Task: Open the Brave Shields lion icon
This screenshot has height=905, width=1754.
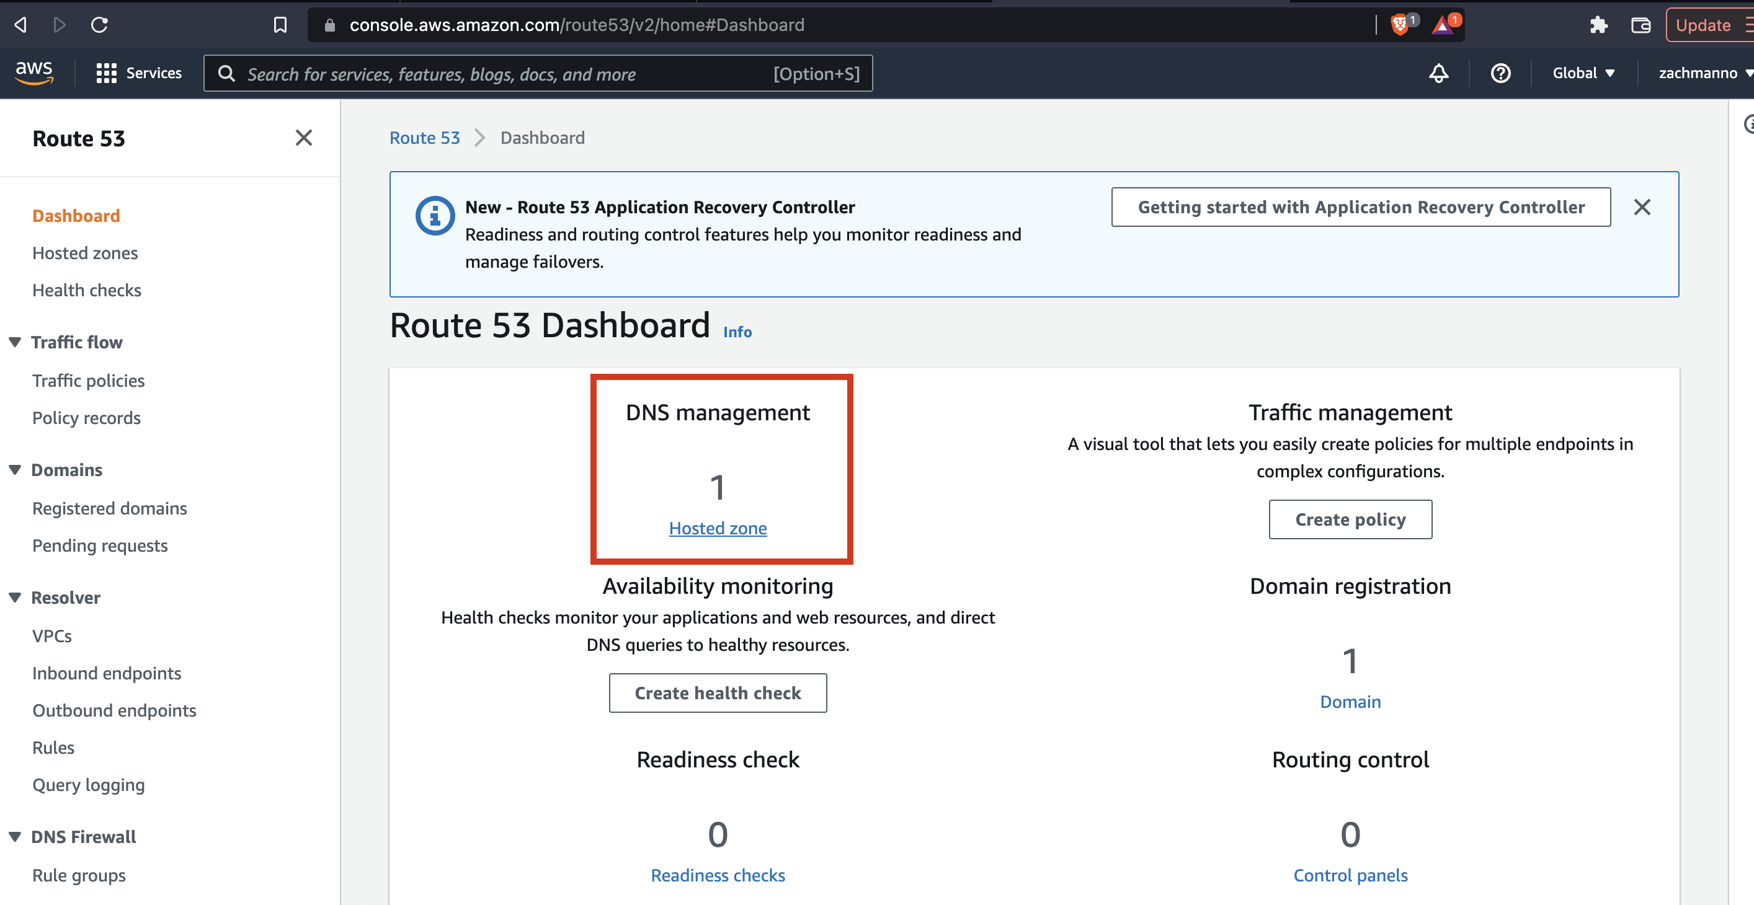Action: point(1400,25)
